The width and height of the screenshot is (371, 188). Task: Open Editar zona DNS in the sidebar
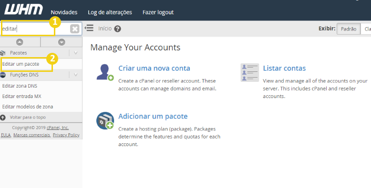pyautogui.click(x=20, y=86)
